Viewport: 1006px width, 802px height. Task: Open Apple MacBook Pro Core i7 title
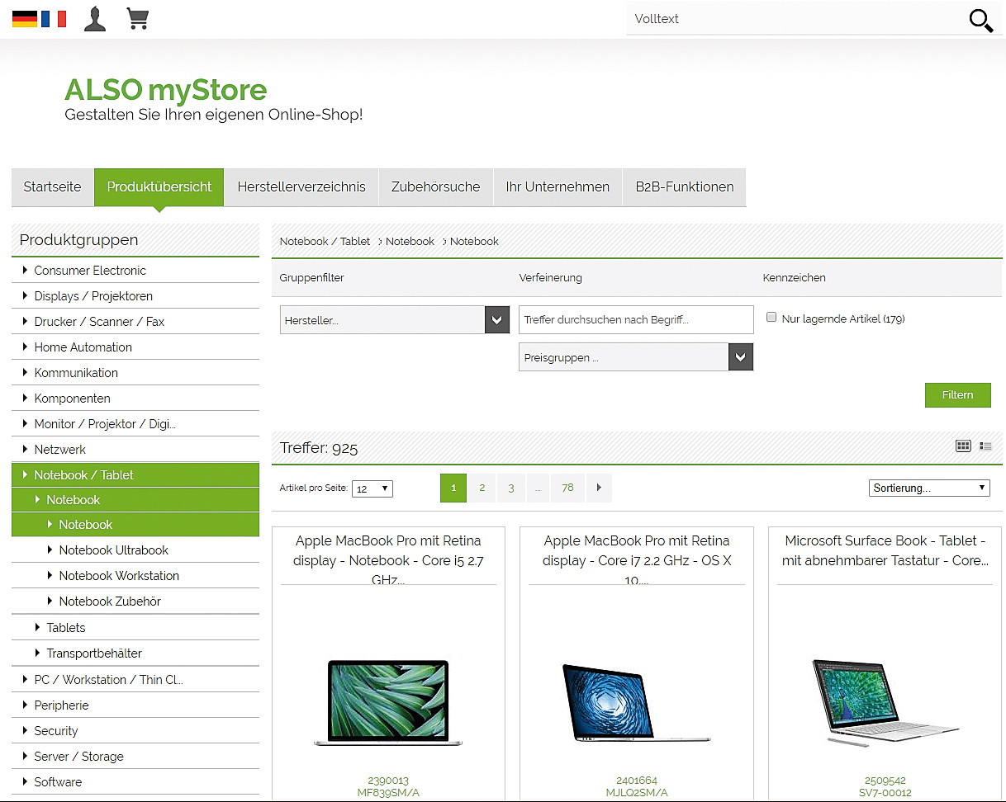636,560
